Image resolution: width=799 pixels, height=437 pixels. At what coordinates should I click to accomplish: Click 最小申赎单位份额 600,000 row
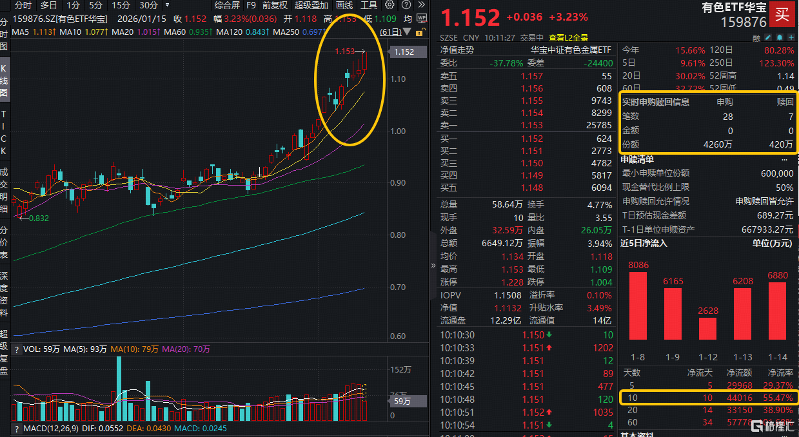click(708, 173)
